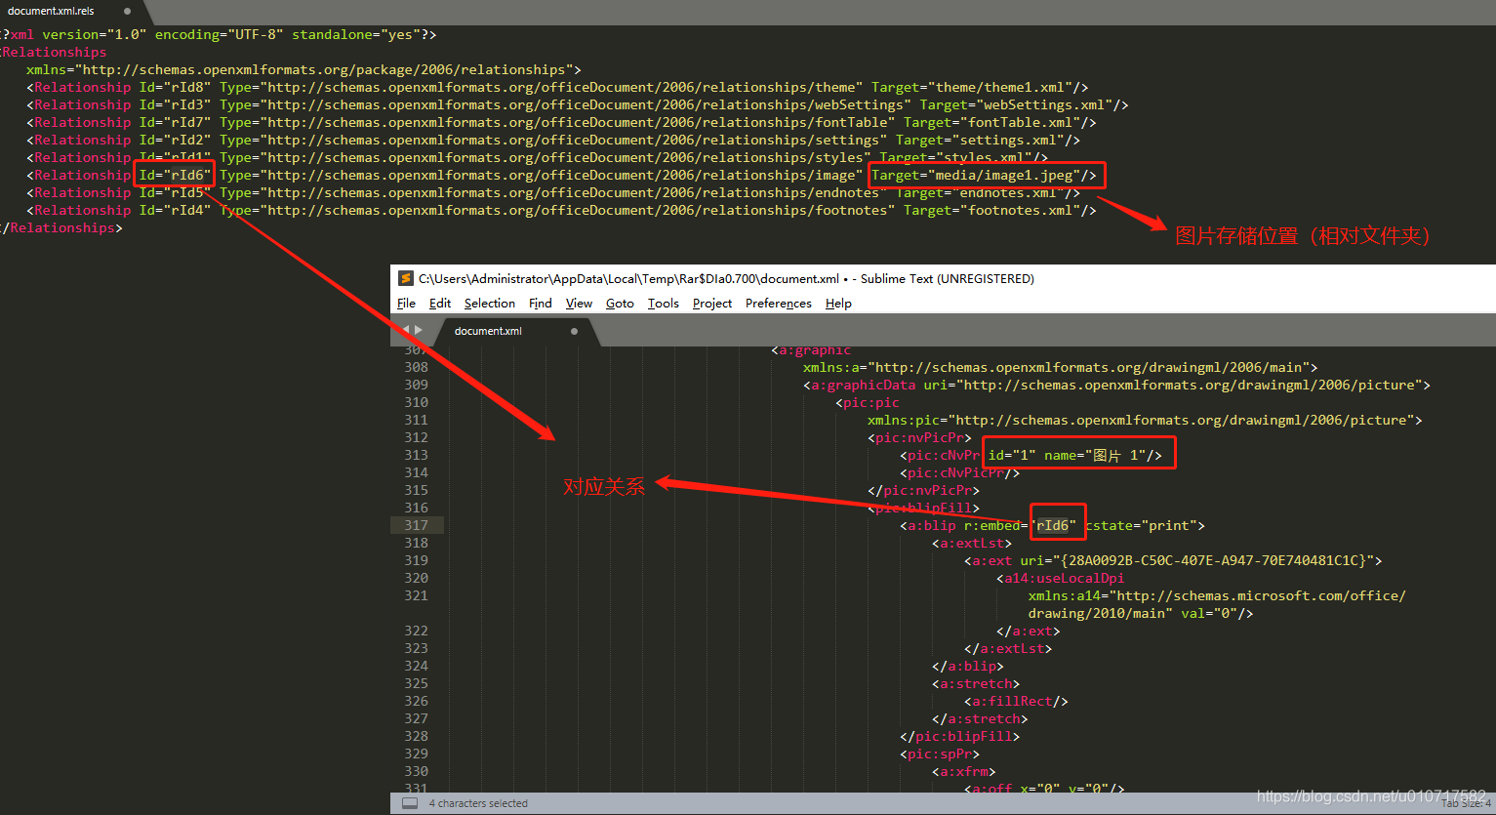Click Id="rId6" in rels file

tap(175, 175)
